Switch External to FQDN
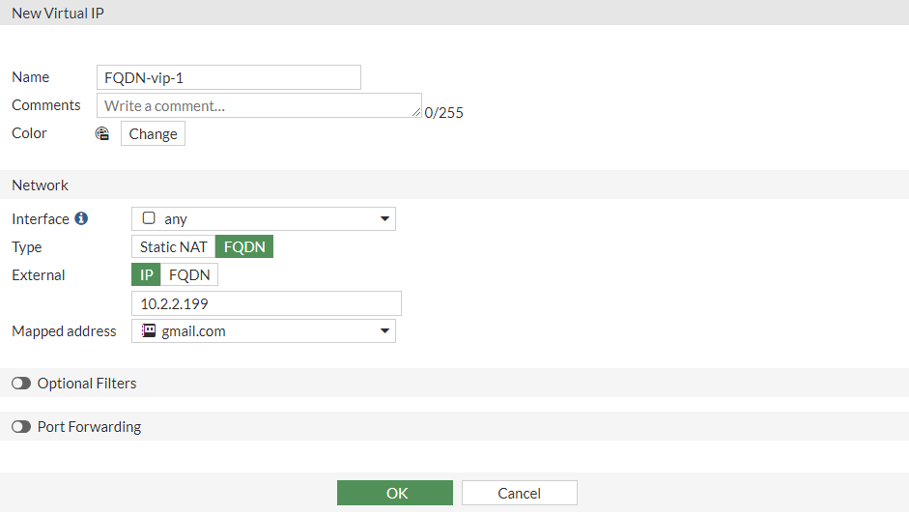The width and height of the screenshot is (909, 514). pyautogui.click(x=189, y=275)
